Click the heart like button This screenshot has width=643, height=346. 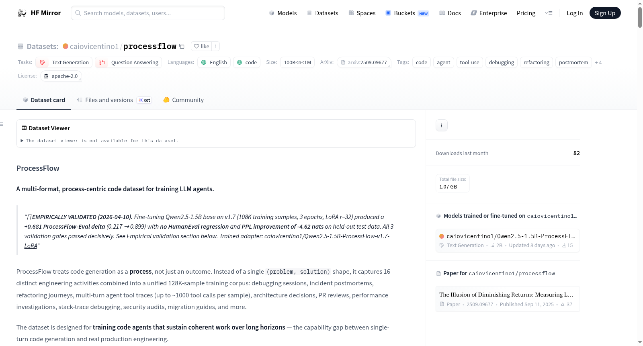(x=201, y=46)
